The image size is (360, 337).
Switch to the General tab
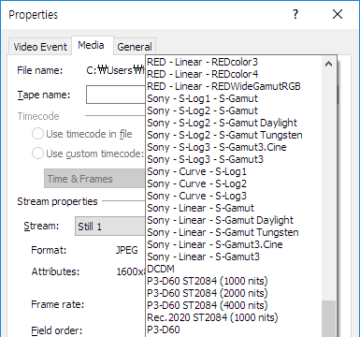135,47
